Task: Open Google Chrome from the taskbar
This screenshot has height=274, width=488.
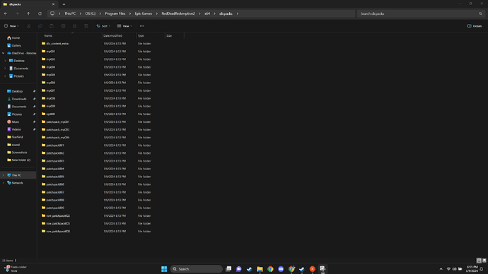Action: 270,269
